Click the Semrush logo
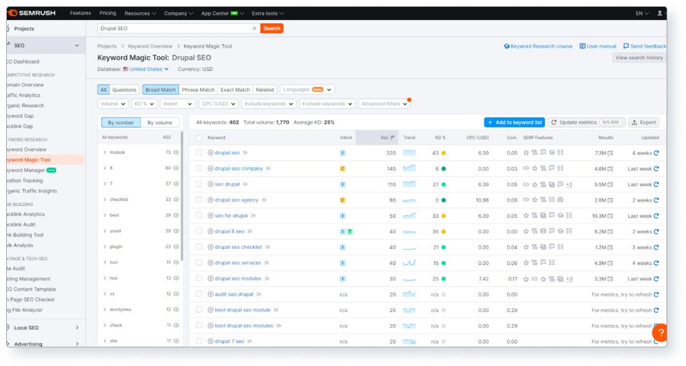 (x=34, y=12)
